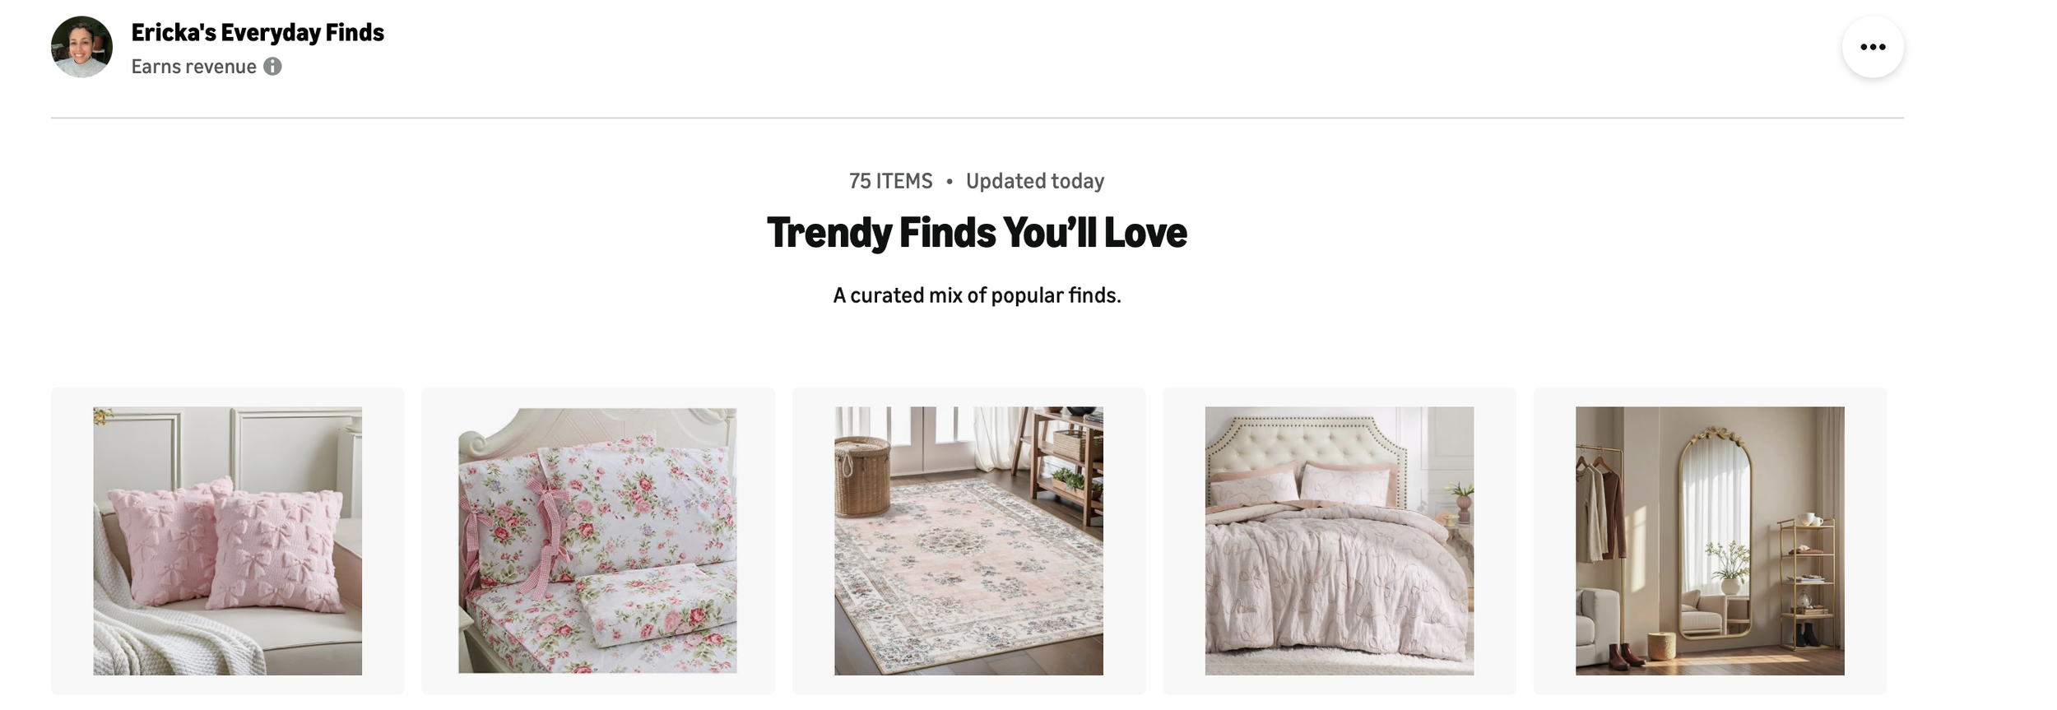Open the pink bow pillows product
Screen dimensions: 2057x710
[227, 541]
